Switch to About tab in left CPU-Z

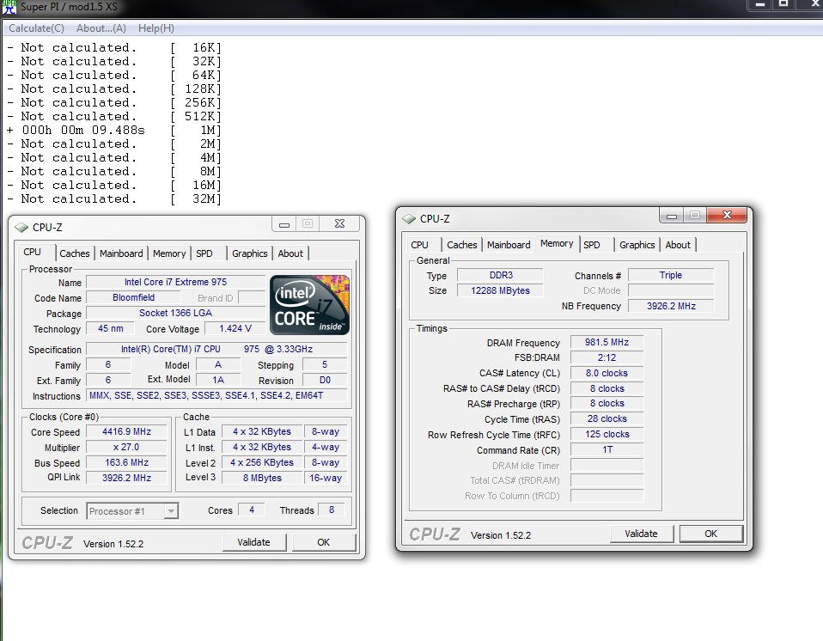click(x=290, y=253)
